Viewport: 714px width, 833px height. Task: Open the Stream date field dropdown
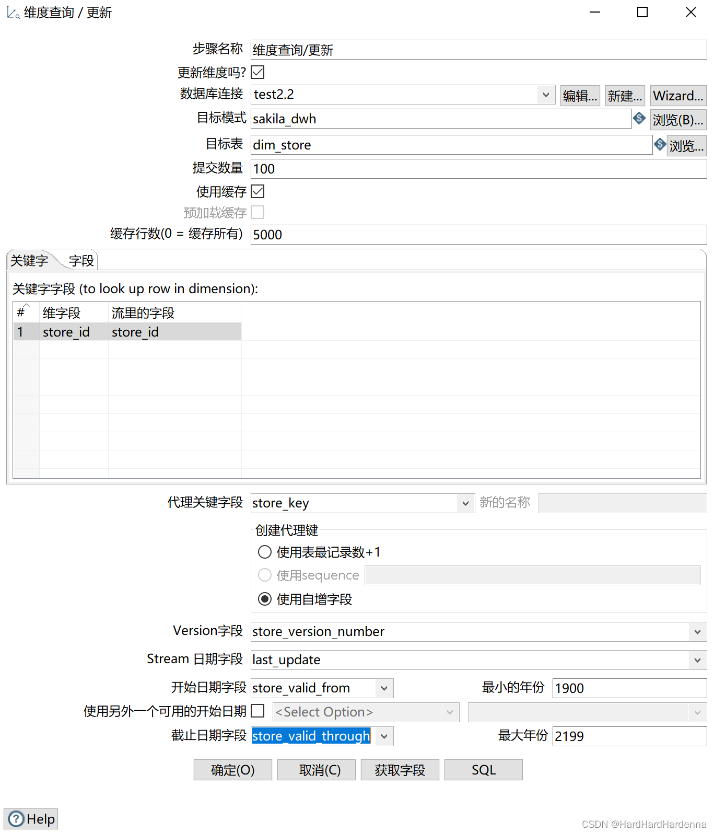697,660
